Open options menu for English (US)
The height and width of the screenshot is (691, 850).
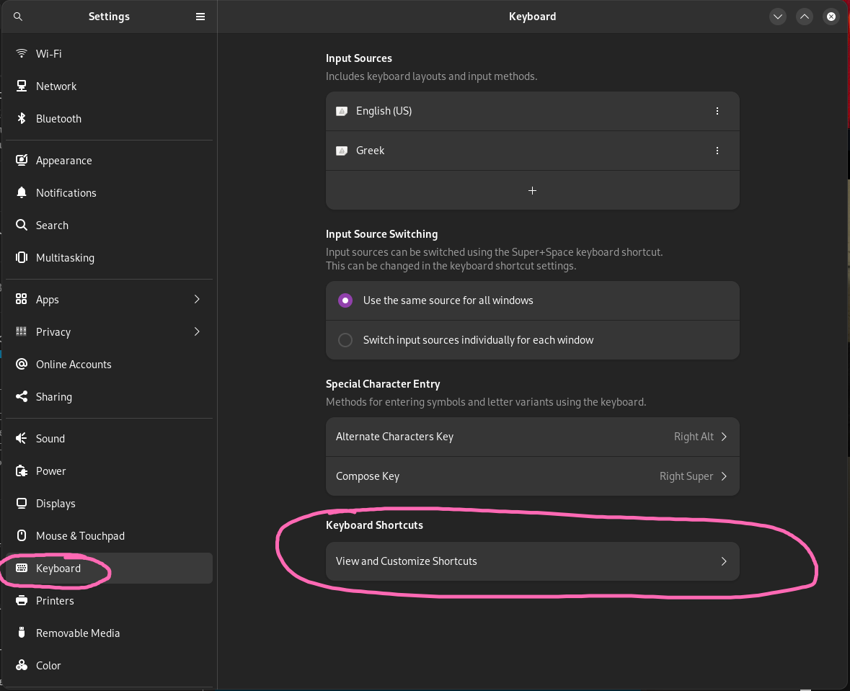click(717, 111)
